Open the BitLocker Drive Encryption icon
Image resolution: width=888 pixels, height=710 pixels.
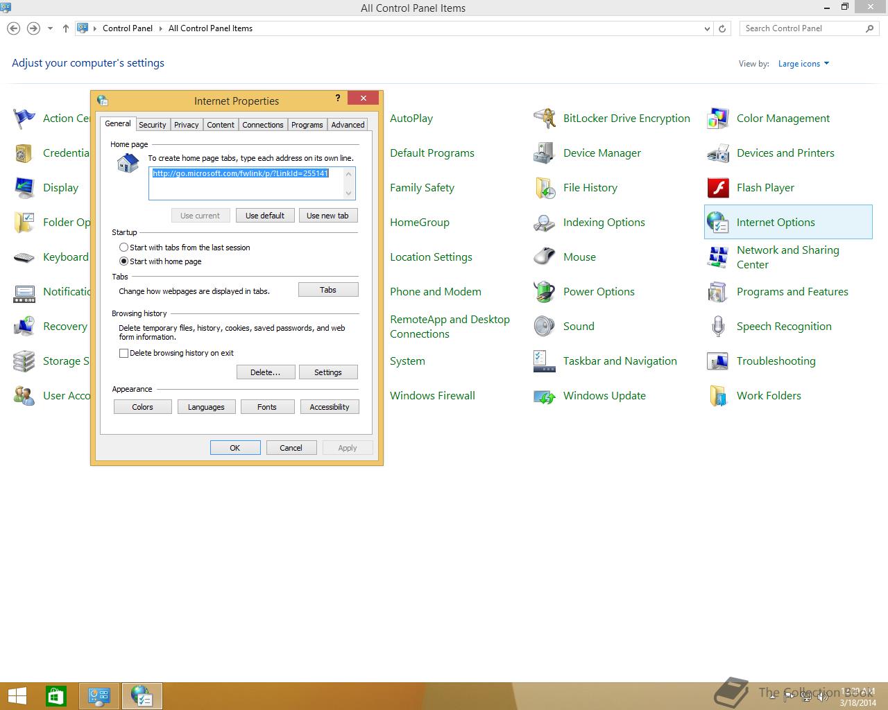[x=545, y=119]
